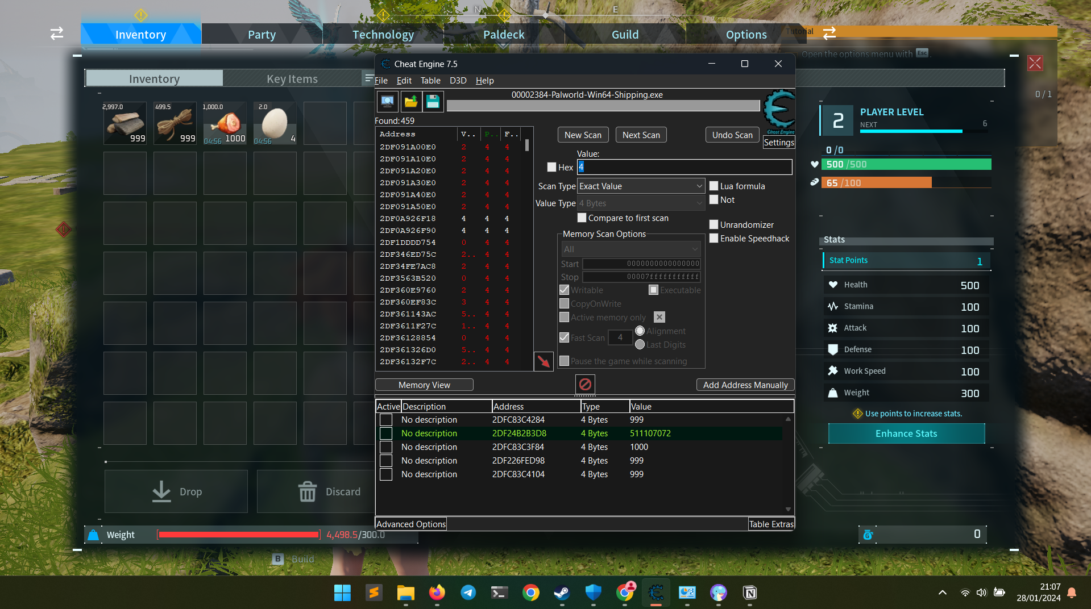Open the Technology tab
The width and height of the screenshot is (1091, 609).
pyautogui.click(x=383, y=34)
